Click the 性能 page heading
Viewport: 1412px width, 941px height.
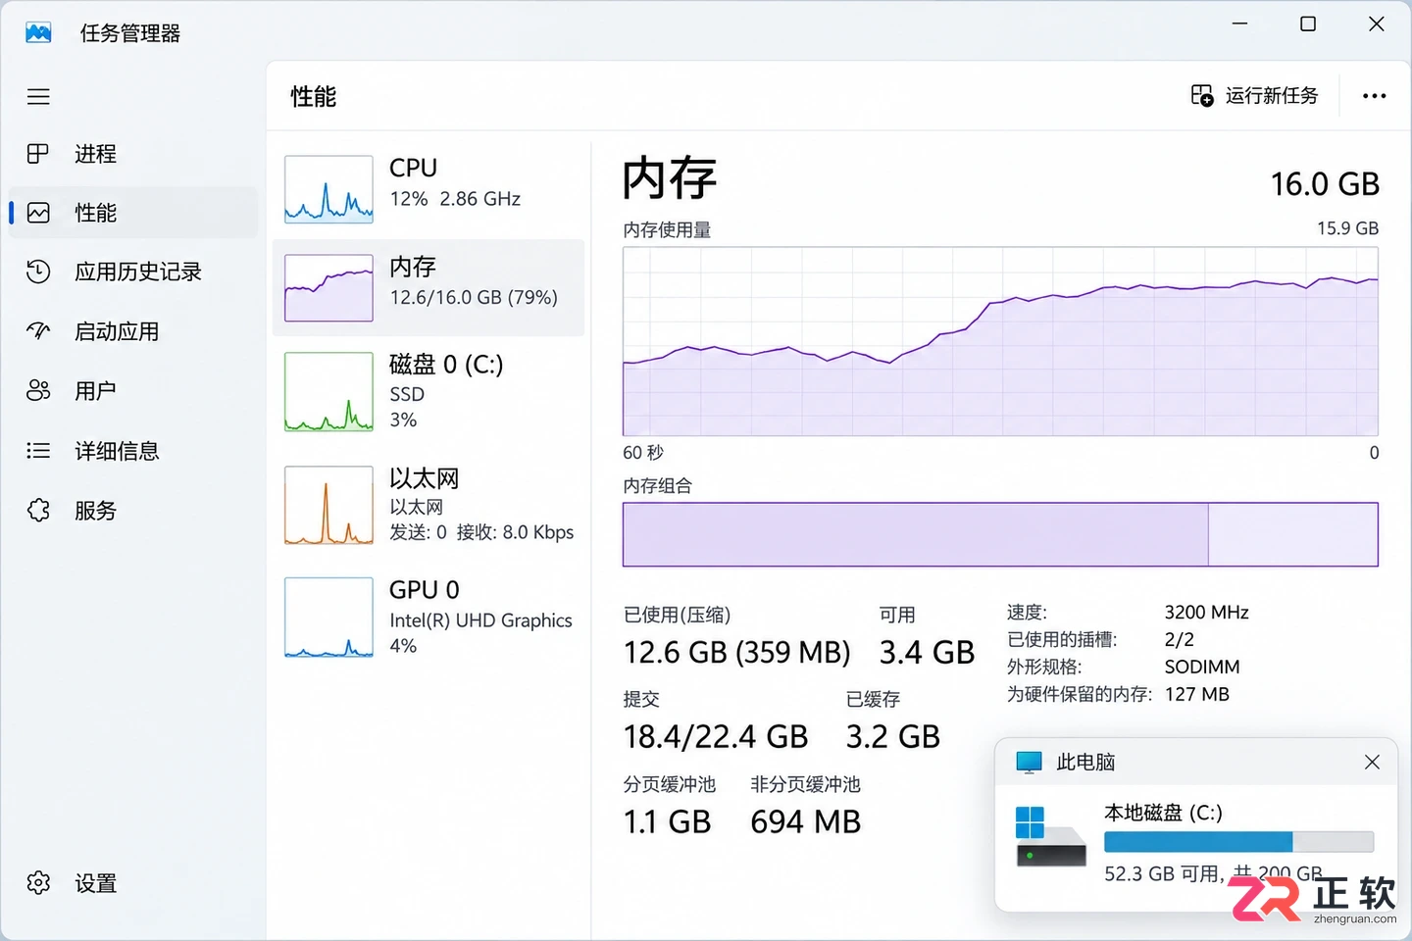coord(313,96)
